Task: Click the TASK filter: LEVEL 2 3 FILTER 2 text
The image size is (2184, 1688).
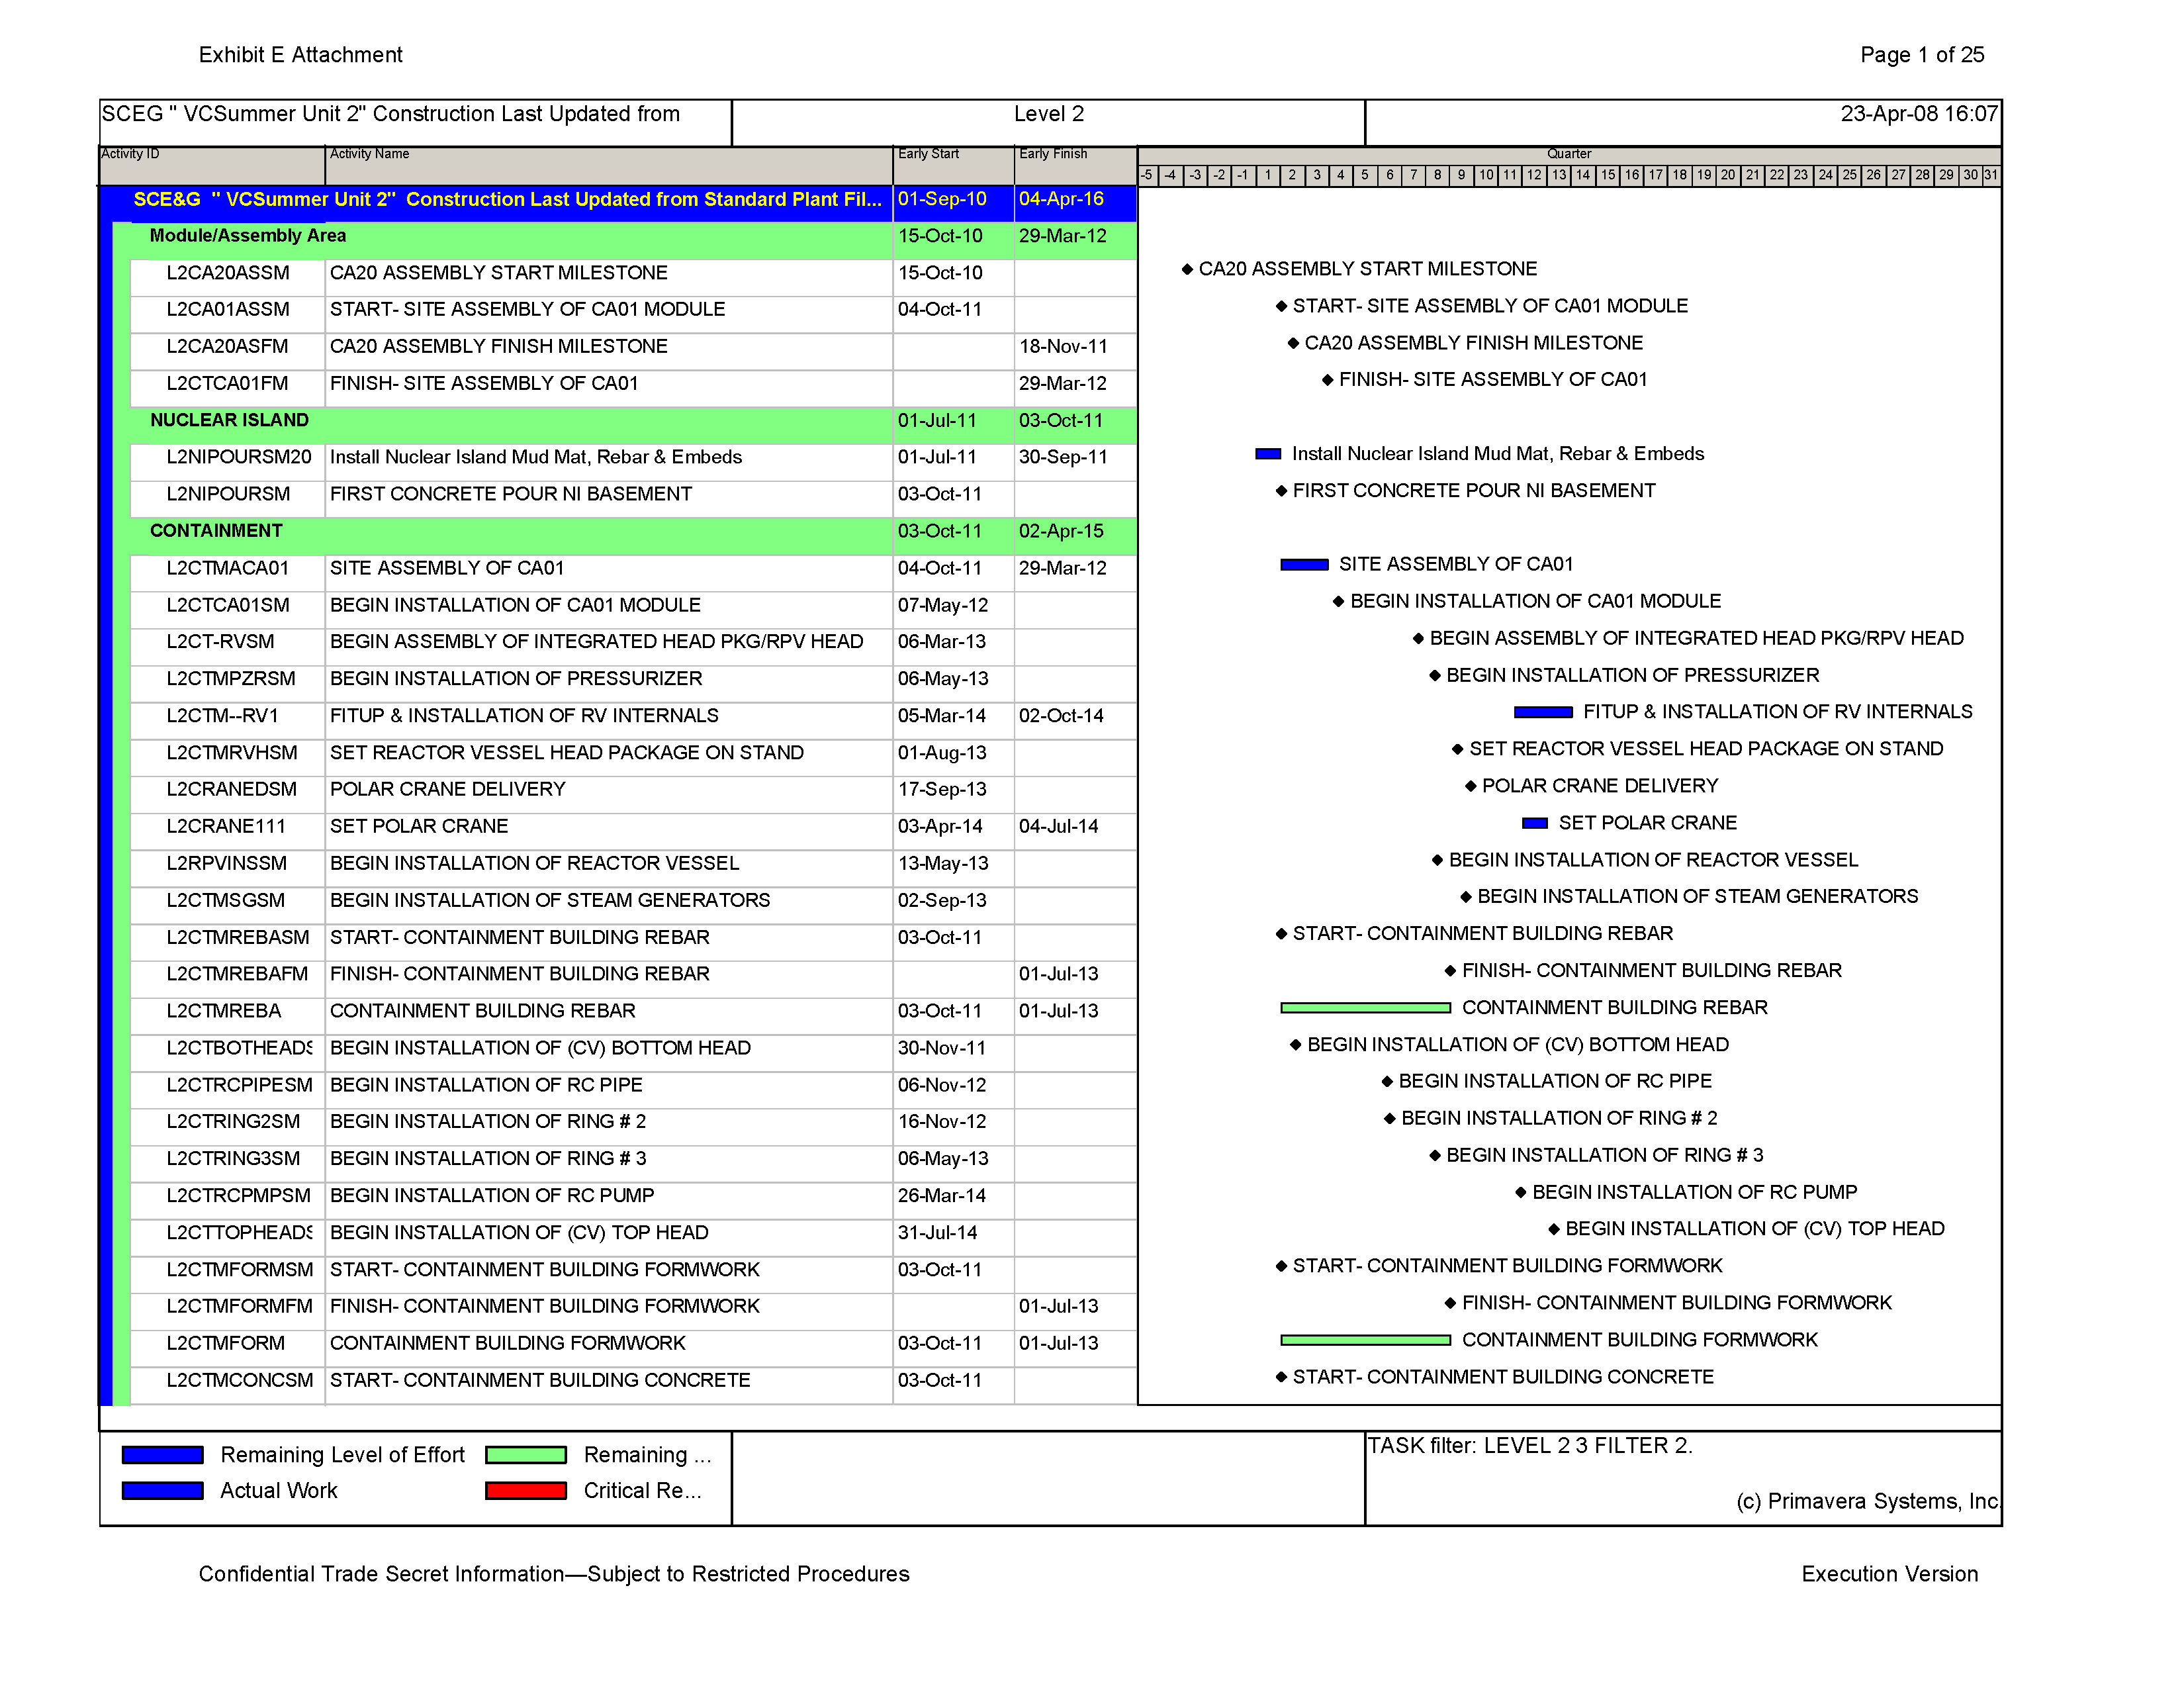Action: click(x=1530, y=1447)
